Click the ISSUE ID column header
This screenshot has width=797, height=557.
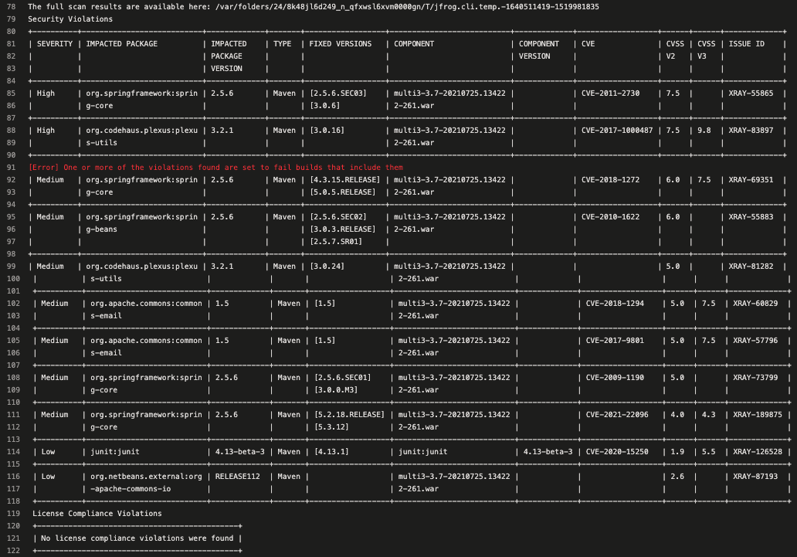coord(747,44)
